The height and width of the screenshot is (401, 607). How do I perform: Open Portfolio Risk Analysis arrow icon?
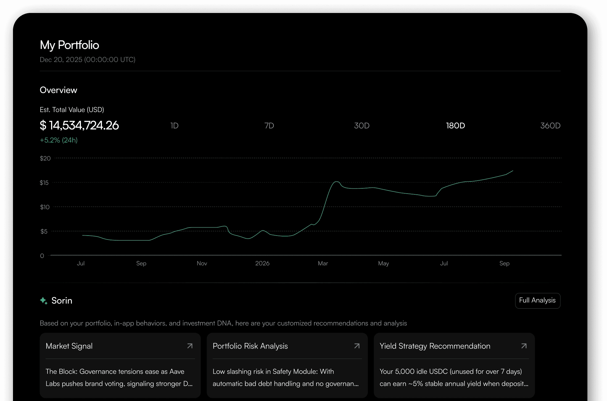pos(357,346)
